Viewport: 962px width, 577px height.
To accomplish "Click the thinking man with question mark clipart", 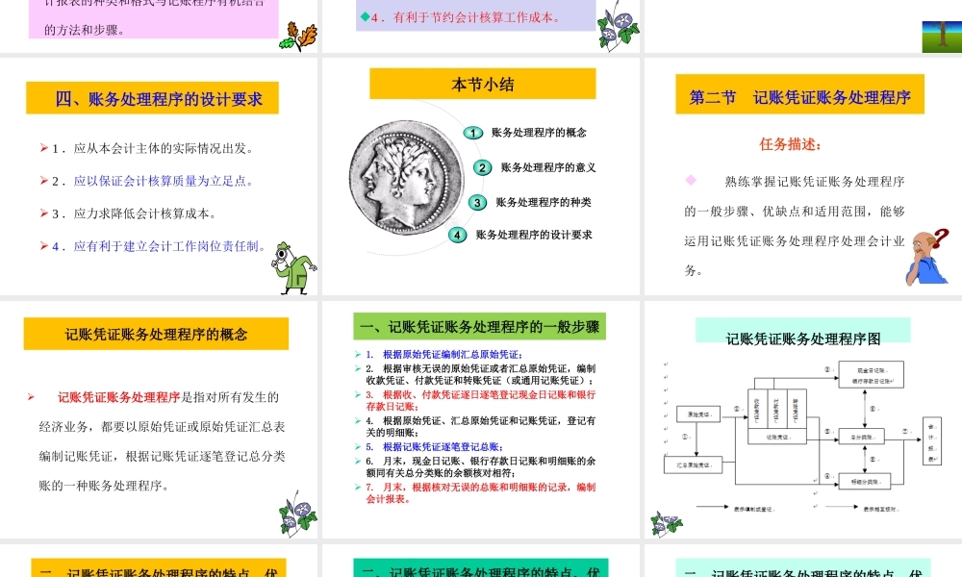I will pyautogui.click(x=926, y=255).
